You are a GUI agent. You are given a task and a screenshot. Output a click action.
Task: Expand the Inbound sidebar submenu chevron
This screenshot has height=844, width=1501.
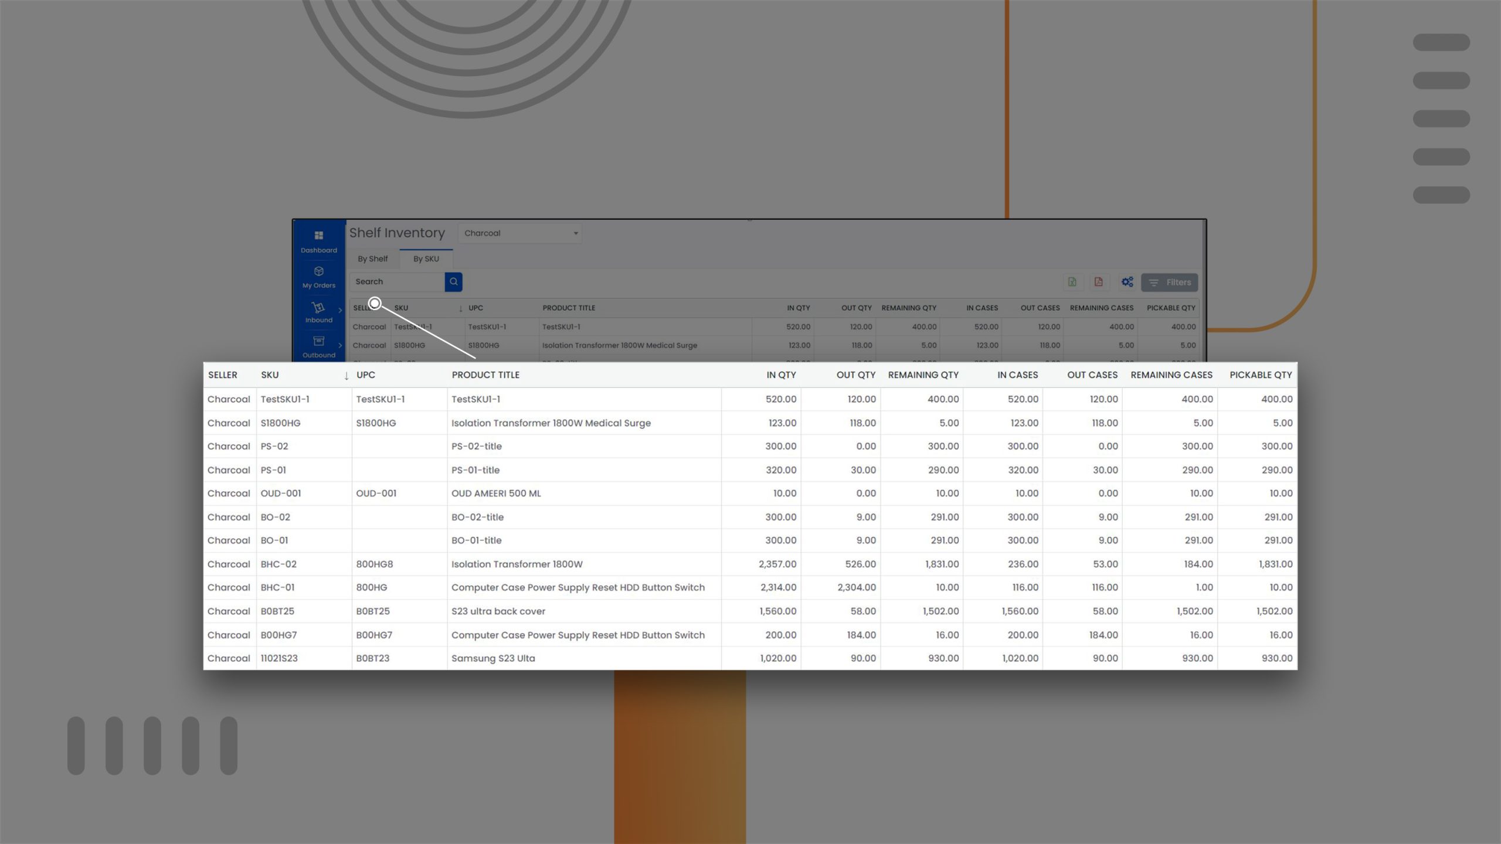(341, 311)
